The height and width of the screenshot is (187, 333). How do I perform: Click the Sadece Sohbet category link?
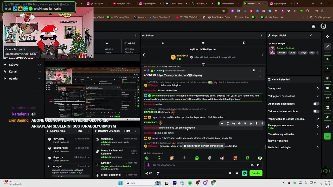point(285,48)
